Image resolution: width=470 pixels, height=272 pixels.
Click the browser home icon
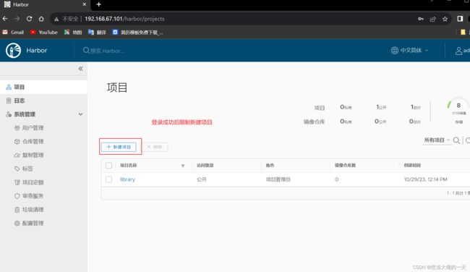pyautogui.click(x=41, y=19)
